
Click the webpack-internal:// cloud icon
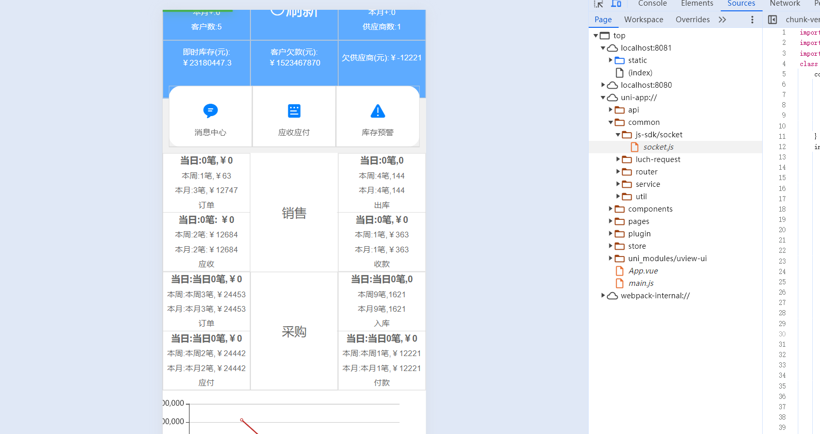612,296
